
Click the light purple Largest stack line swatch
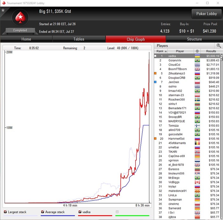[x=20, y=216]
